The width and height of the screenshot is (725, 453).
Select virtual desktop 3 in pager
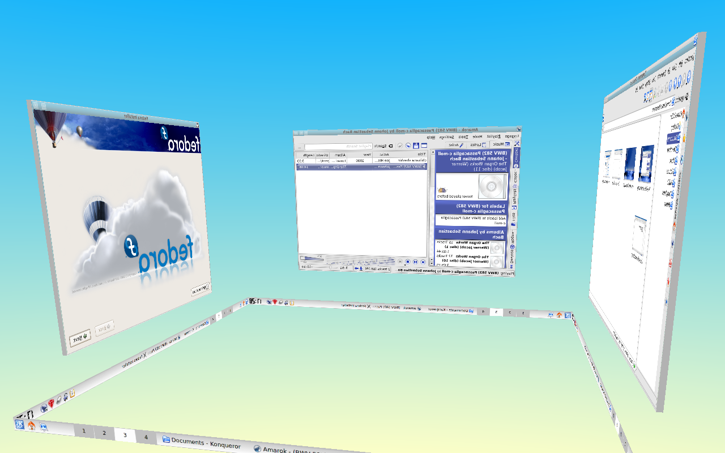[125, 435]
